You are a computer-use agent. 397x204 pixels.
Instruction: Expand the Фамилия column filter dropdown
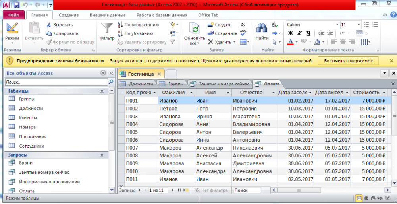click(191, 93)
